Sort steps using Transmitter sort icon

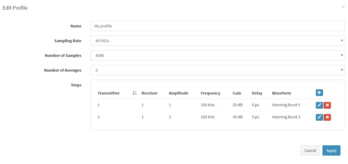point(134,93)
